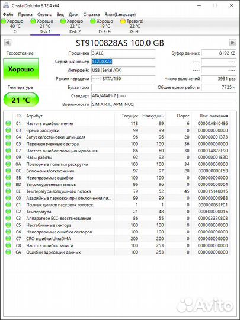Viewport: 240px width, 320px height.
Task: Click the status icon for Запуски/остановки шпинделя
Action: (x=8, y=137)
